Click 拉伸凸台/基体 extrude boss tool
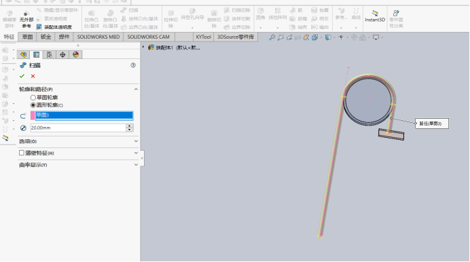470x262 pixels. click(92, 19)
